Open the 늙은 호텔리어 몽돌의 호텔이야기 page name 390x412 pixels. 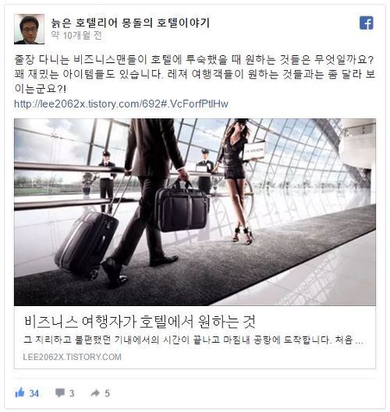[x=130, y=23]
